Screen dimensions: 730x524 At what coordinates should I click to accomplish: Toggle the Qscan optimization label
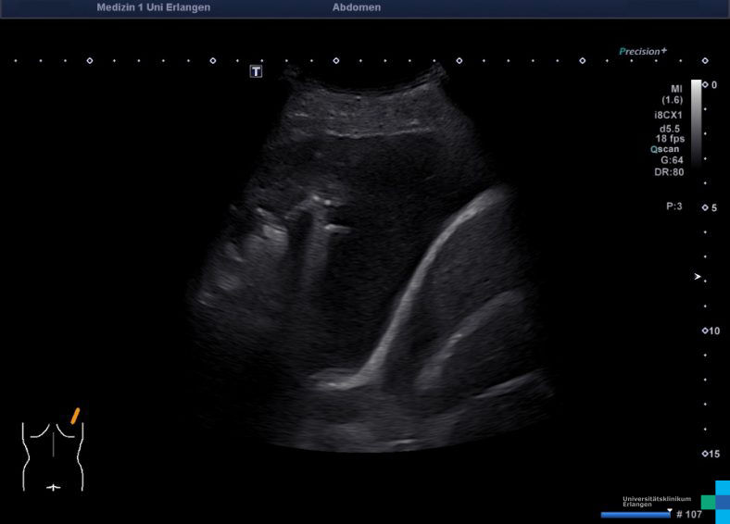(666, 148)
